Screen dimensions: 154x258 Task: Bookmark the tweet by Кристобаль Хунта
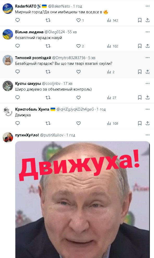(x=140, y=123)
